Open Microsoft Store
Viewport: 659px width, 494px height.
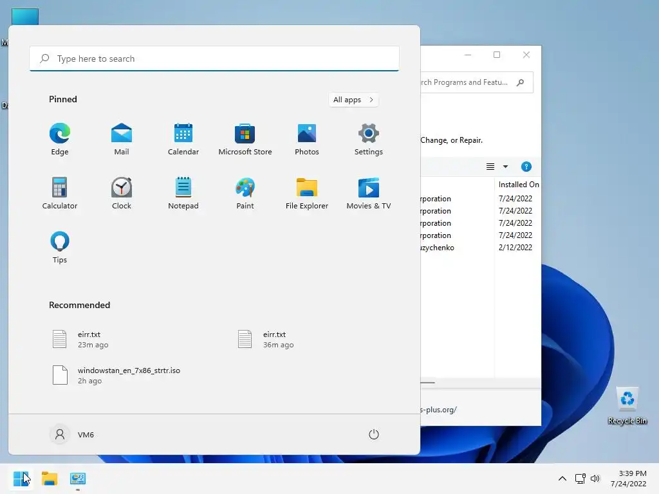point(245,140)
